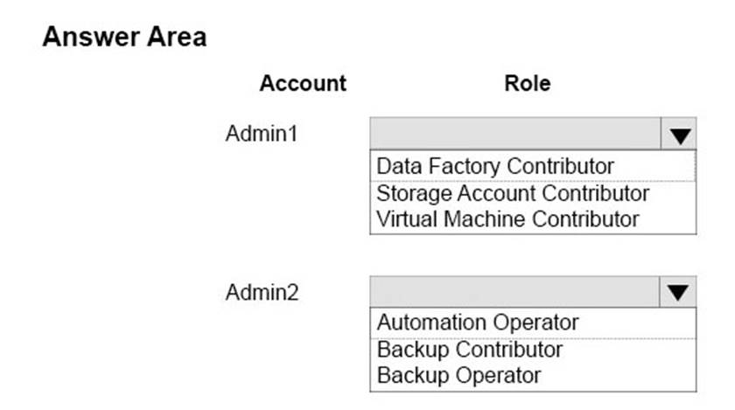Viewport: 735px width, 410px height.
Task: Click the word 'Area' in heading
Action: (x=175, y=38)
